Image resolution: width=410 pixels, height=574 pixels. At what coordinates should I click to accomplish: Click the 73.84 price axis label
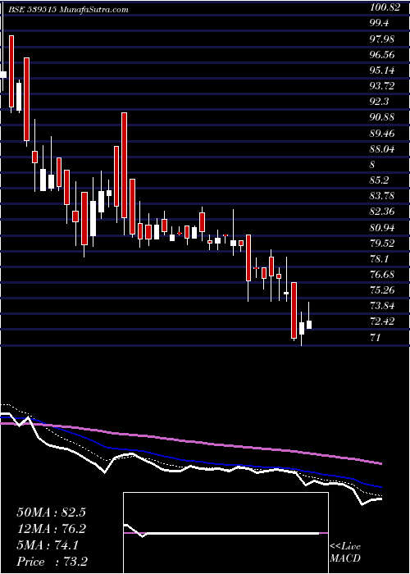(382, 307)
